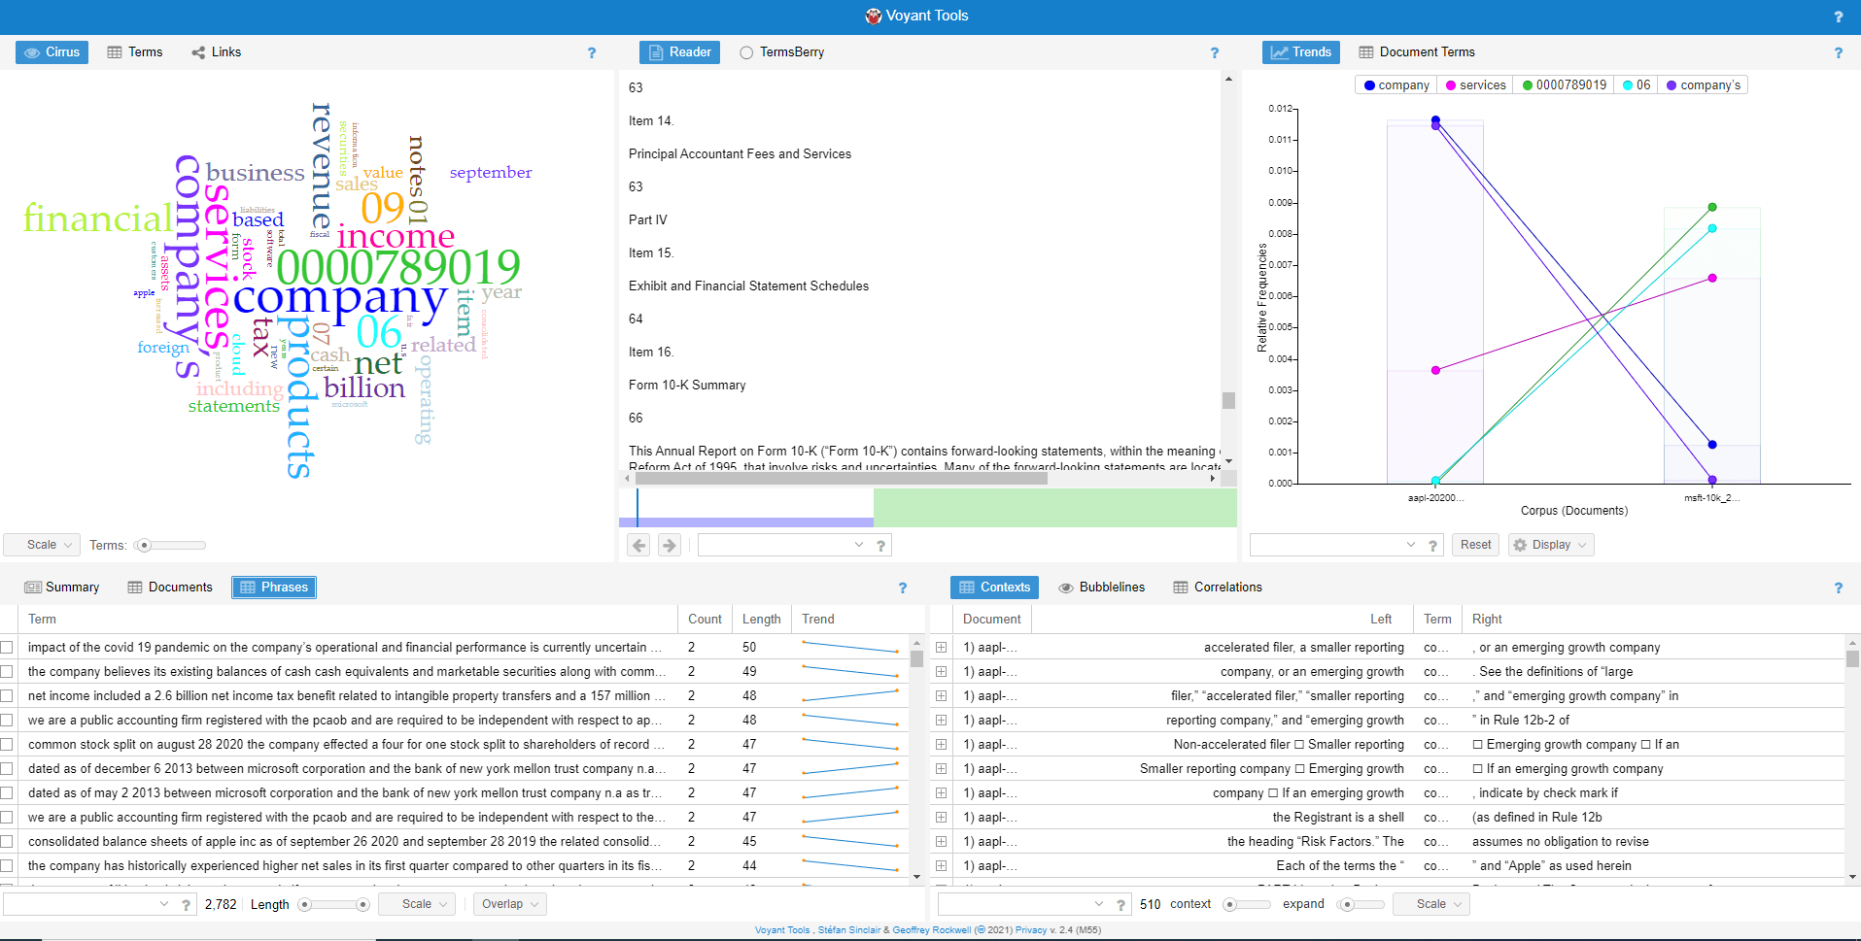The image size is (1861, 941).
Task: Open the Correlations tab
Action: (x=1218, y=588)
